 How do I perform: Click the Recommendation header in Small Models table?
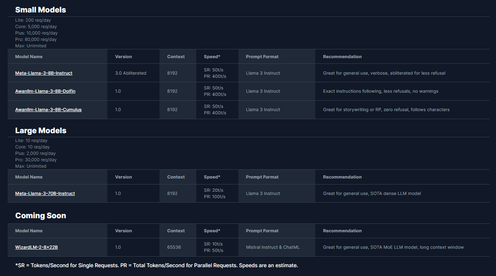click(x=342, y=57)
